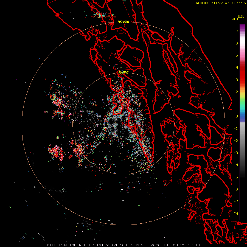Click the 50 NMI range ring label

tap(123, 72)
